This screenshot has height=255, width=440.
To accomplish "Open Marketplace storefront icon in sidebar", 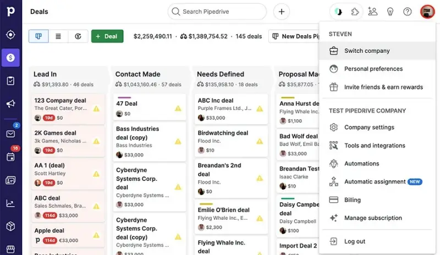I will (x=10, y=249).
